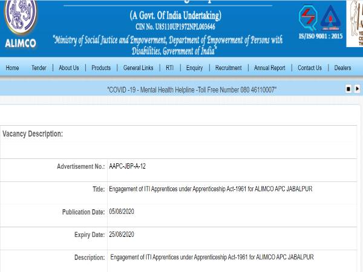Select General Links in navigation bar

coord(138,68)
